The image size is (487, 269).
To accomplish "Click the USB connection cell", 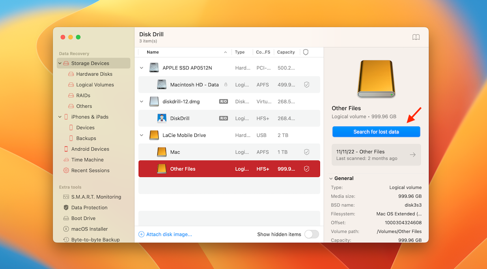I will [261, 135].
